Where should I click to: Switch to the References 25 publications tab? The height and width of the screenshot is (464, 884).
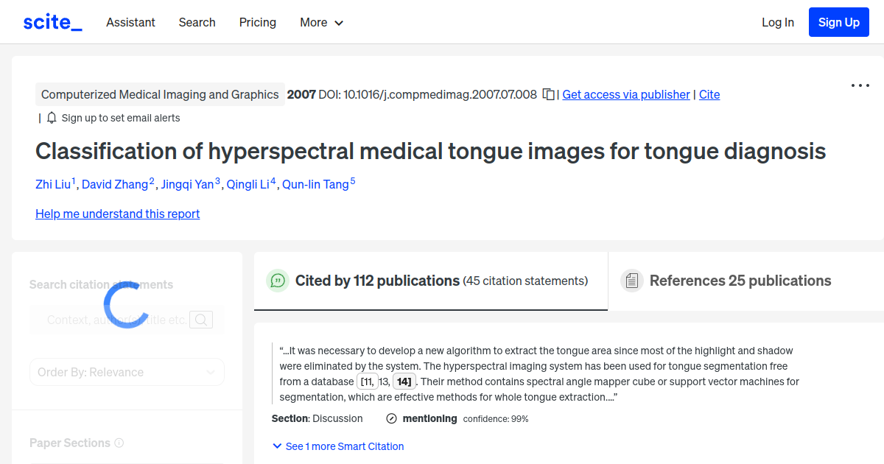(740, 281)
